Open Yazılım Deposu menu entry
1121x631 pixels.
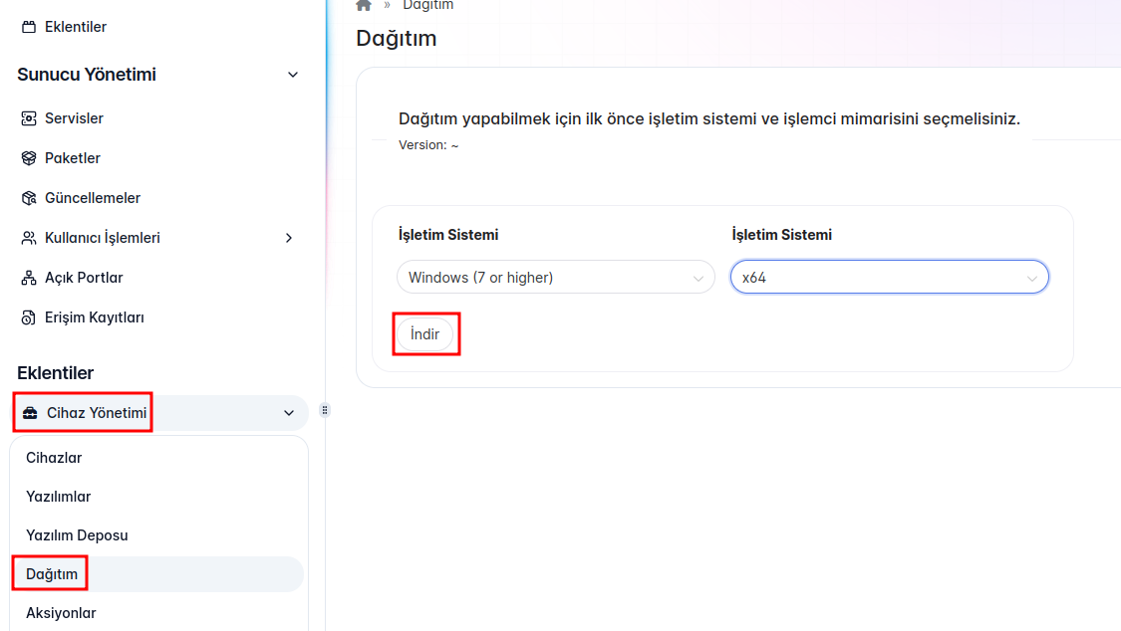(x=77, y=535)
